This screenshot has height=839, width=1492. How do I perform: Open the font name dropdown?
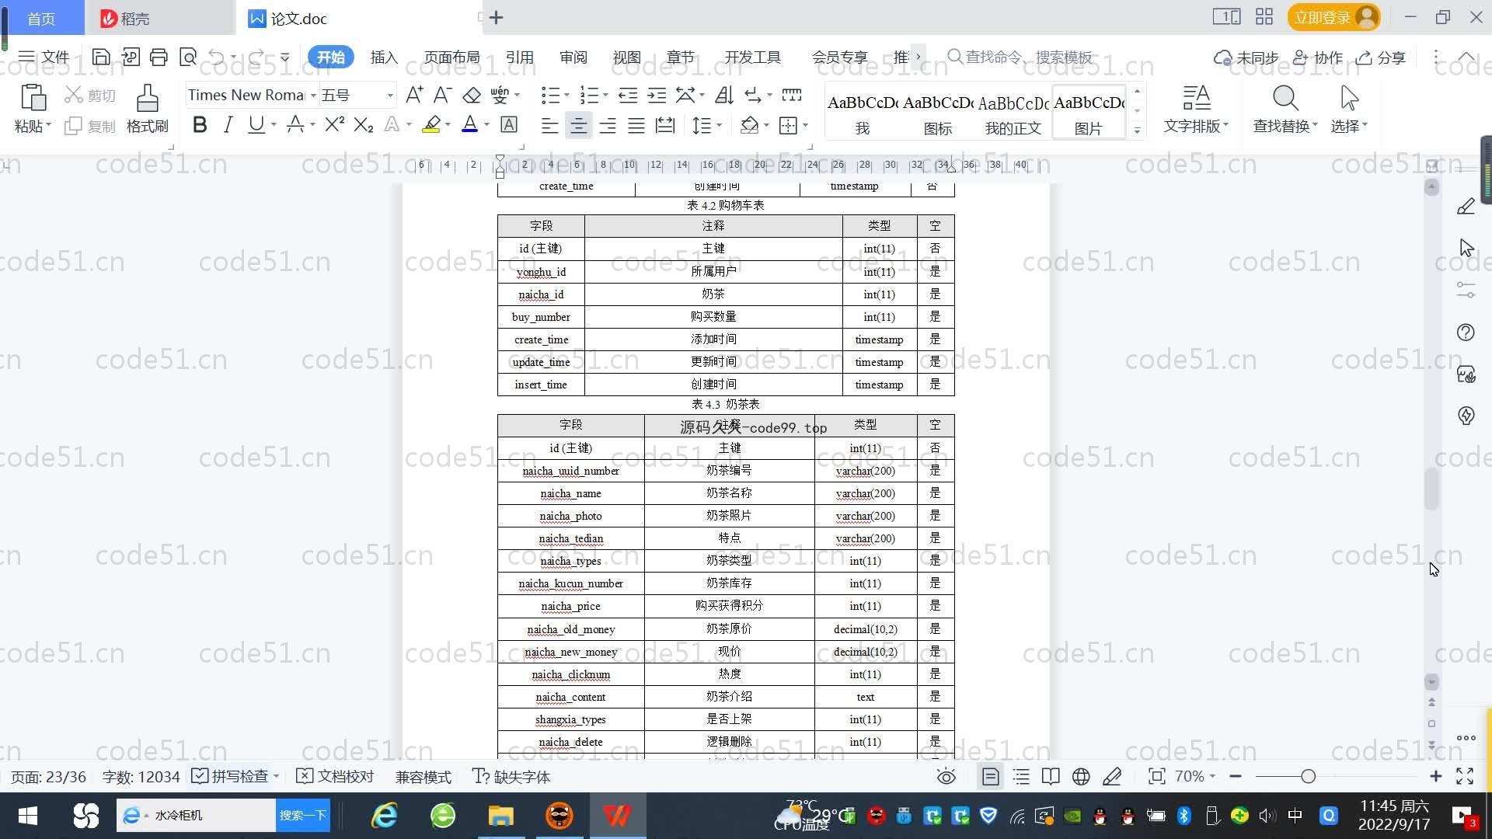click(313, 95)
